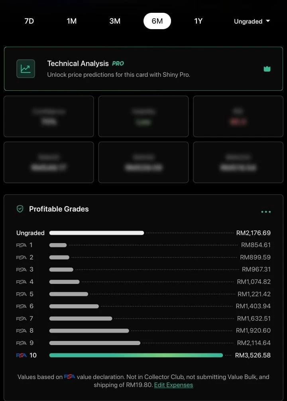
Task: Switch to the 1Y time range
Action: (x=199, y=21)
